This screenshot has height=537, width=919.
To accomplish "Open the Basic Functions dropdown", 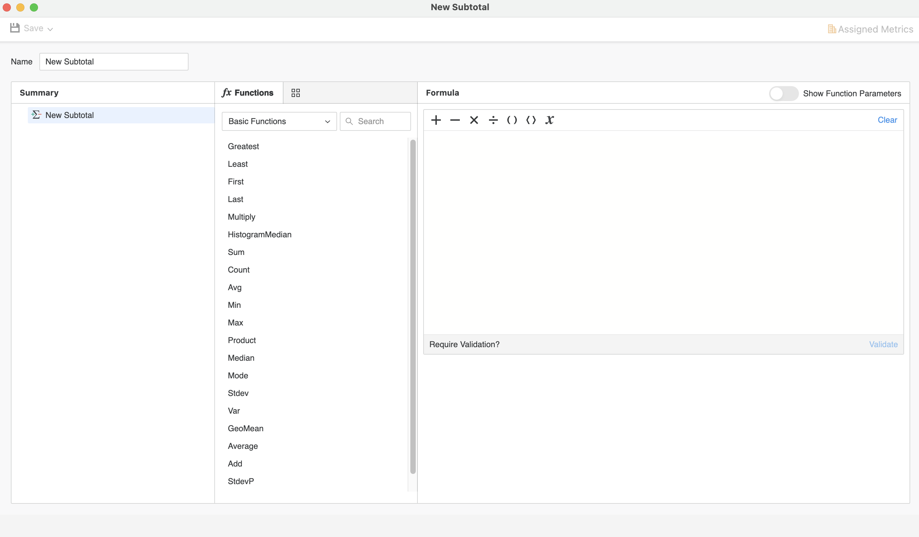I will coord(279,121).
